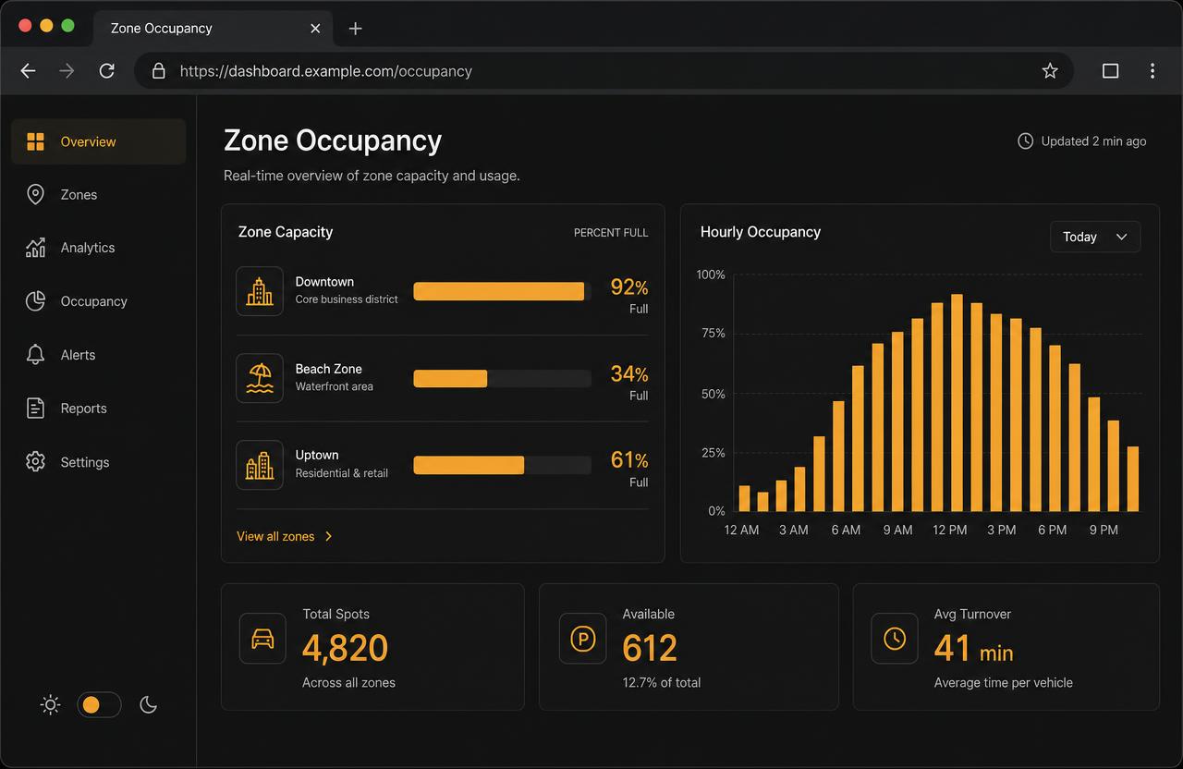
Task: Click the chevron next to View all zones
Action: (x=329, y=536)
